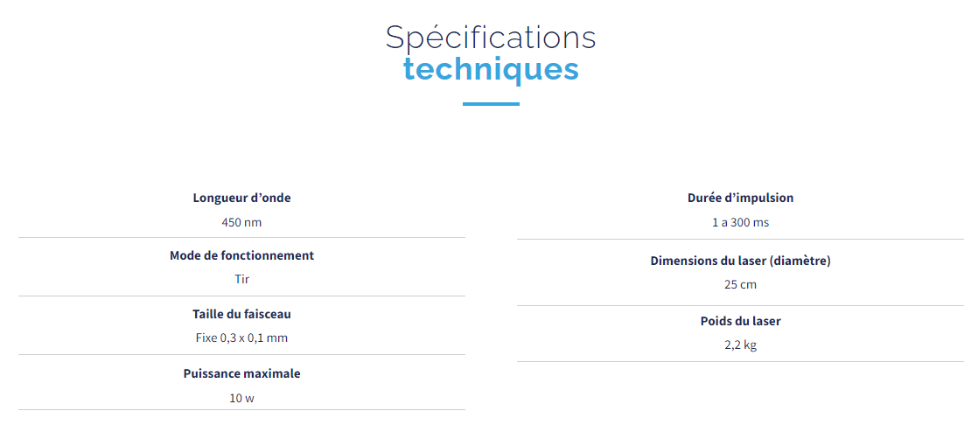
Task: Click the divider line under 25 cm
Action: click(740, 305)
